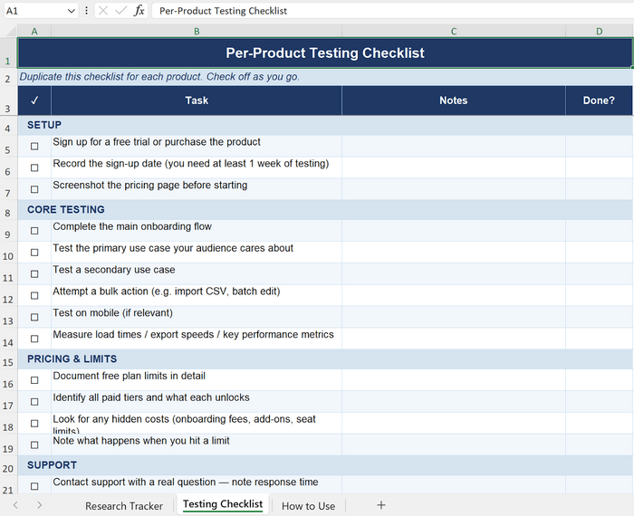Screen dimensions: 634x516
Task: Check 'Document free plan limits in detail' box
Action: pyautogui.click(x=34, y=380)
